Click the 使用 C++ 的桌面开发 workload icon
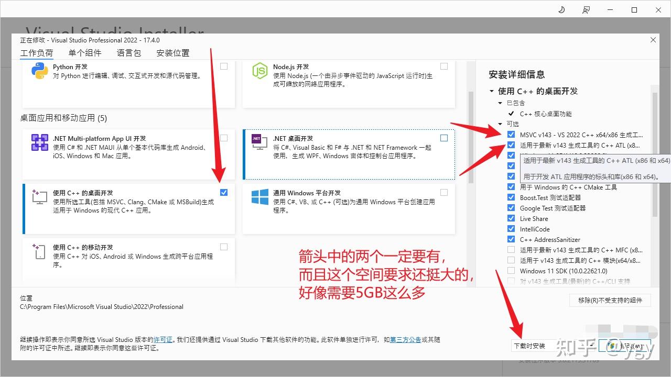 (40, 197)
